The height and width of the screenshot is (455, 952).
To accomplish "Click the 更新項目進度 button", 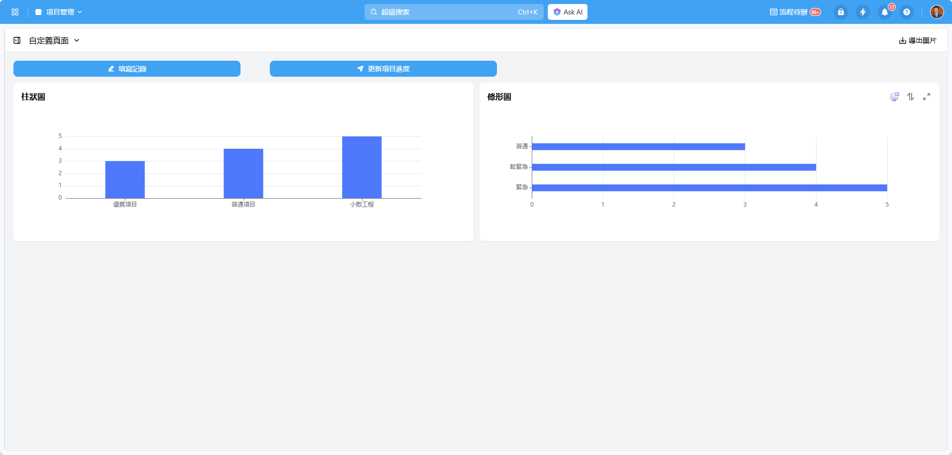I will pos(383,69).
